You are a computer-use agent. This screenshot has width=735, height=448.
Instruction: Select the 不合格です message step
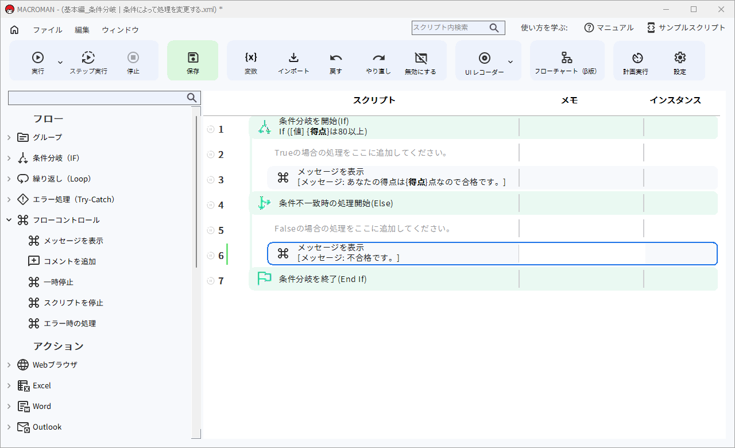click(x=493, y=253)
